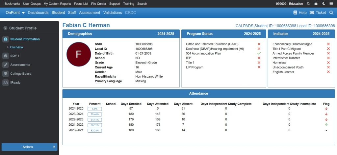Click the red X beside Title 1
This screenshot has width=337, height=155.
259,63
